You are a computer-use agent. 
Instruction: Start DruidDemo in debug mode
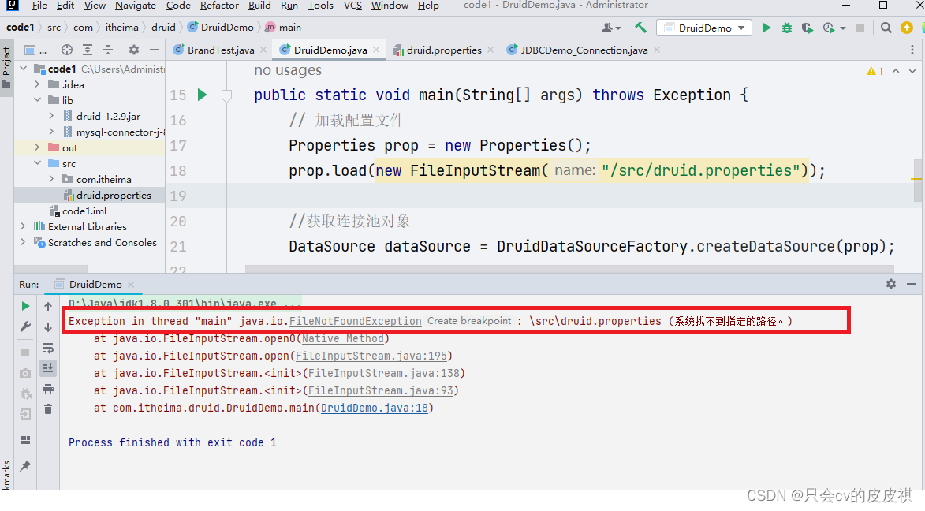(786, 27)
